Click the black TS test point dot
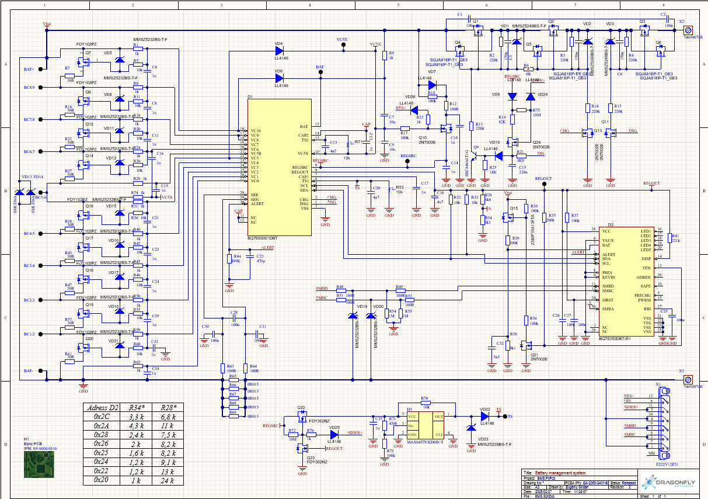The width and height of the screenshot is (708, 499). coord(504,416)
